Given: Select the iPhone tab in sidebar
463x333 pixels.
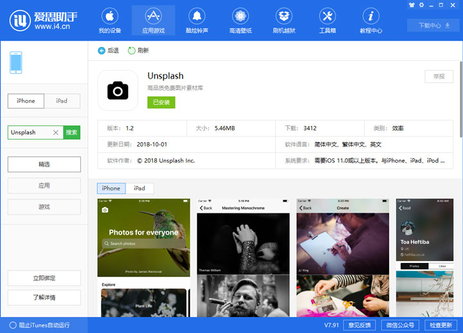Looking at the screenshot, I should (x=26, y=101).
